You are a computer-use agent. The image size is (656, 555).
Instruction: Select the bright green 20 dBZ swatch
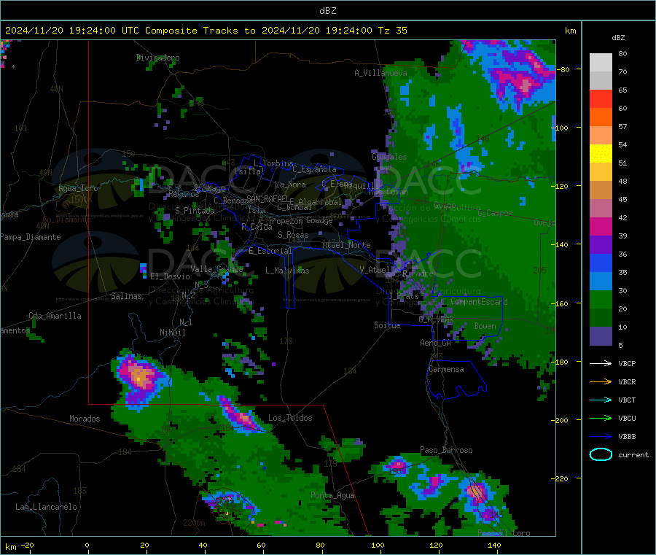click(601, 299)
